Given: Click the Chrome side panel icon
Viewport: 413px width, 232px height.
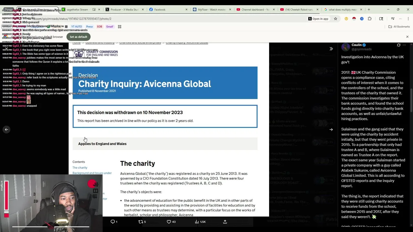Looking at the screenshot, I should point(381,19).
